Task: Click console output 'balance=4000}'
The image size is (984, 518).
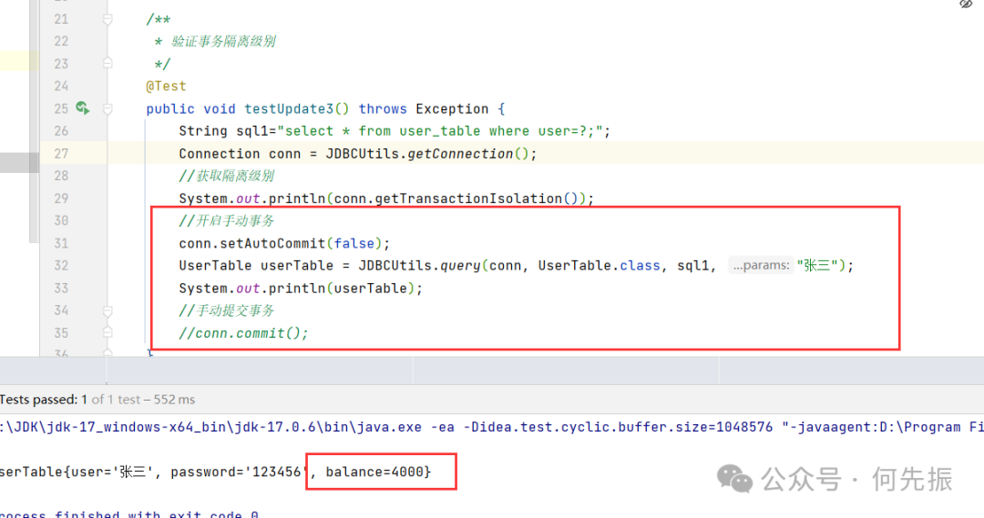Action: [378, 472]
